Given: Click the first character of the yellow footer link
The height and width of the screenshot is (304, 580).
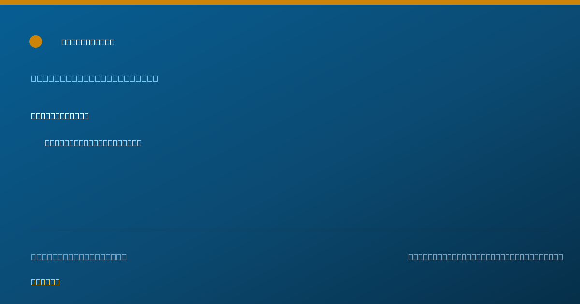Looking at the screenshot, I should (33, 282).
